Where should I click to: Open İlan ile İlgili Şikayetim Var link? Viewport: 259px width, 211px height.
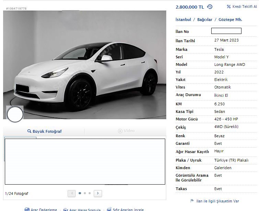click(217, 201)
